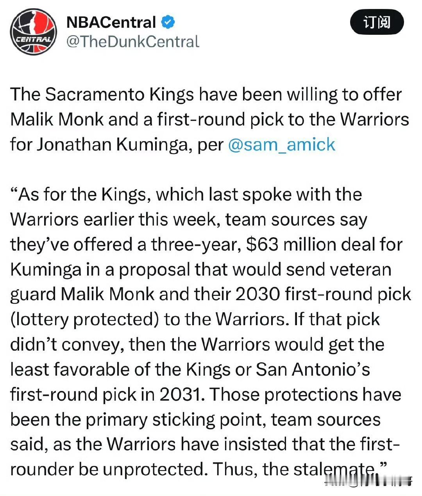Click the '(lottery protected)' text
The width and height of the screenshot is (422, 496).
click(84, 319)
